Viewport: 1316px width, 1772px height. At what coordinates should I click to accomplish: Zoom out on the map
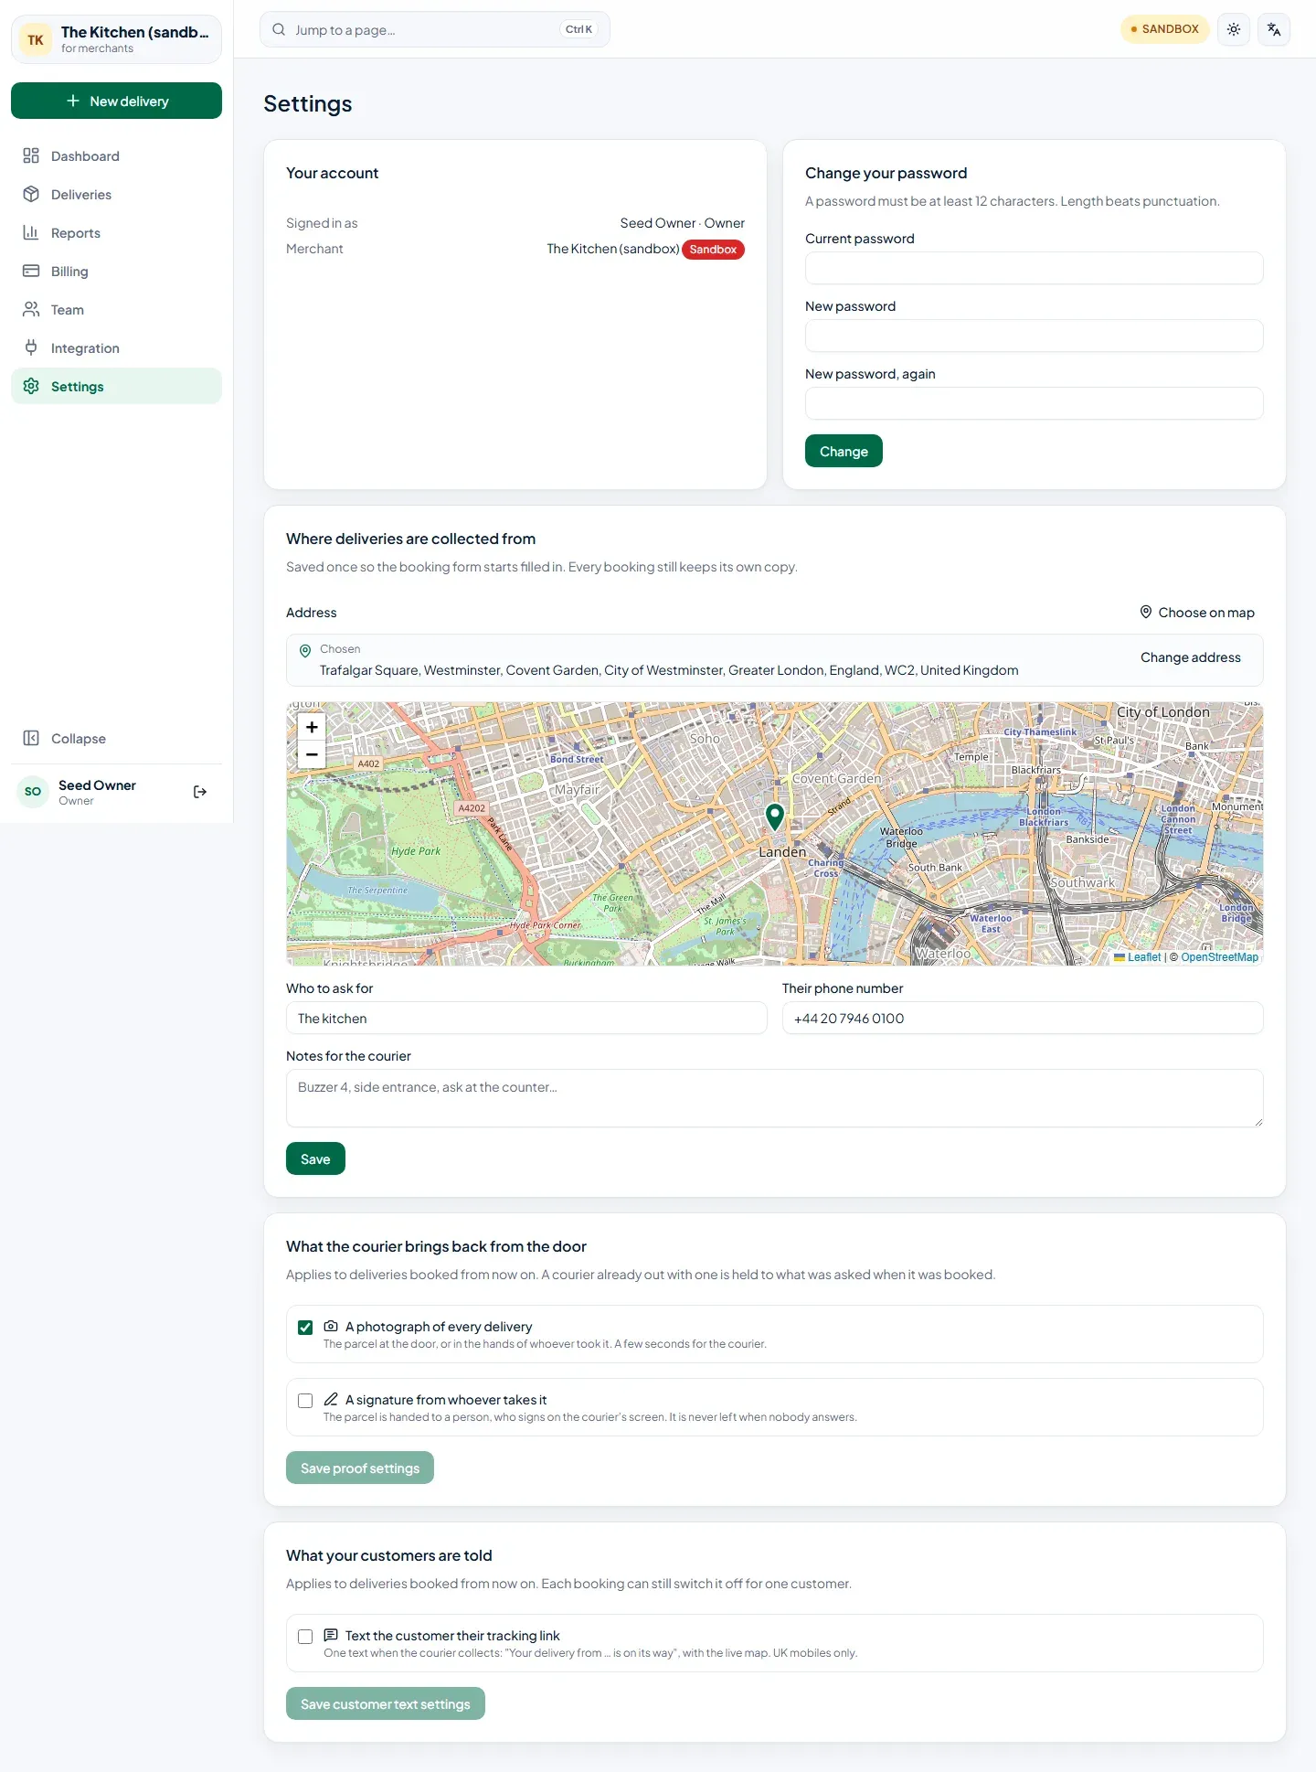312,754
